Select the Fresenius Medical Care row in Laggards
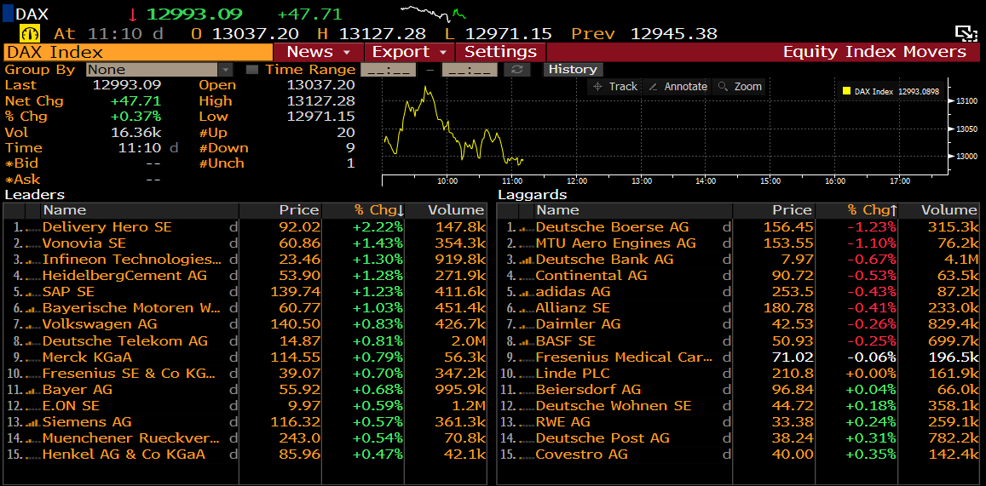The height and width of the screenshot is (486, 986). [x=738, y=357]
